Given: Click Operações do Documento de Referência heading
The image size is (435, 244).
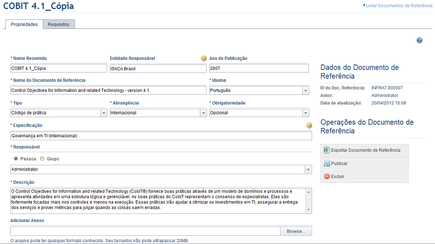Looking at the screenshot, I should click(x=367, y=127).
